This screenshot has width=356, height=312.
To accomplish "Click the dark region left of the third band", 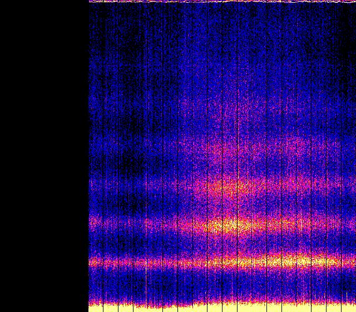I will coord(122,189).
